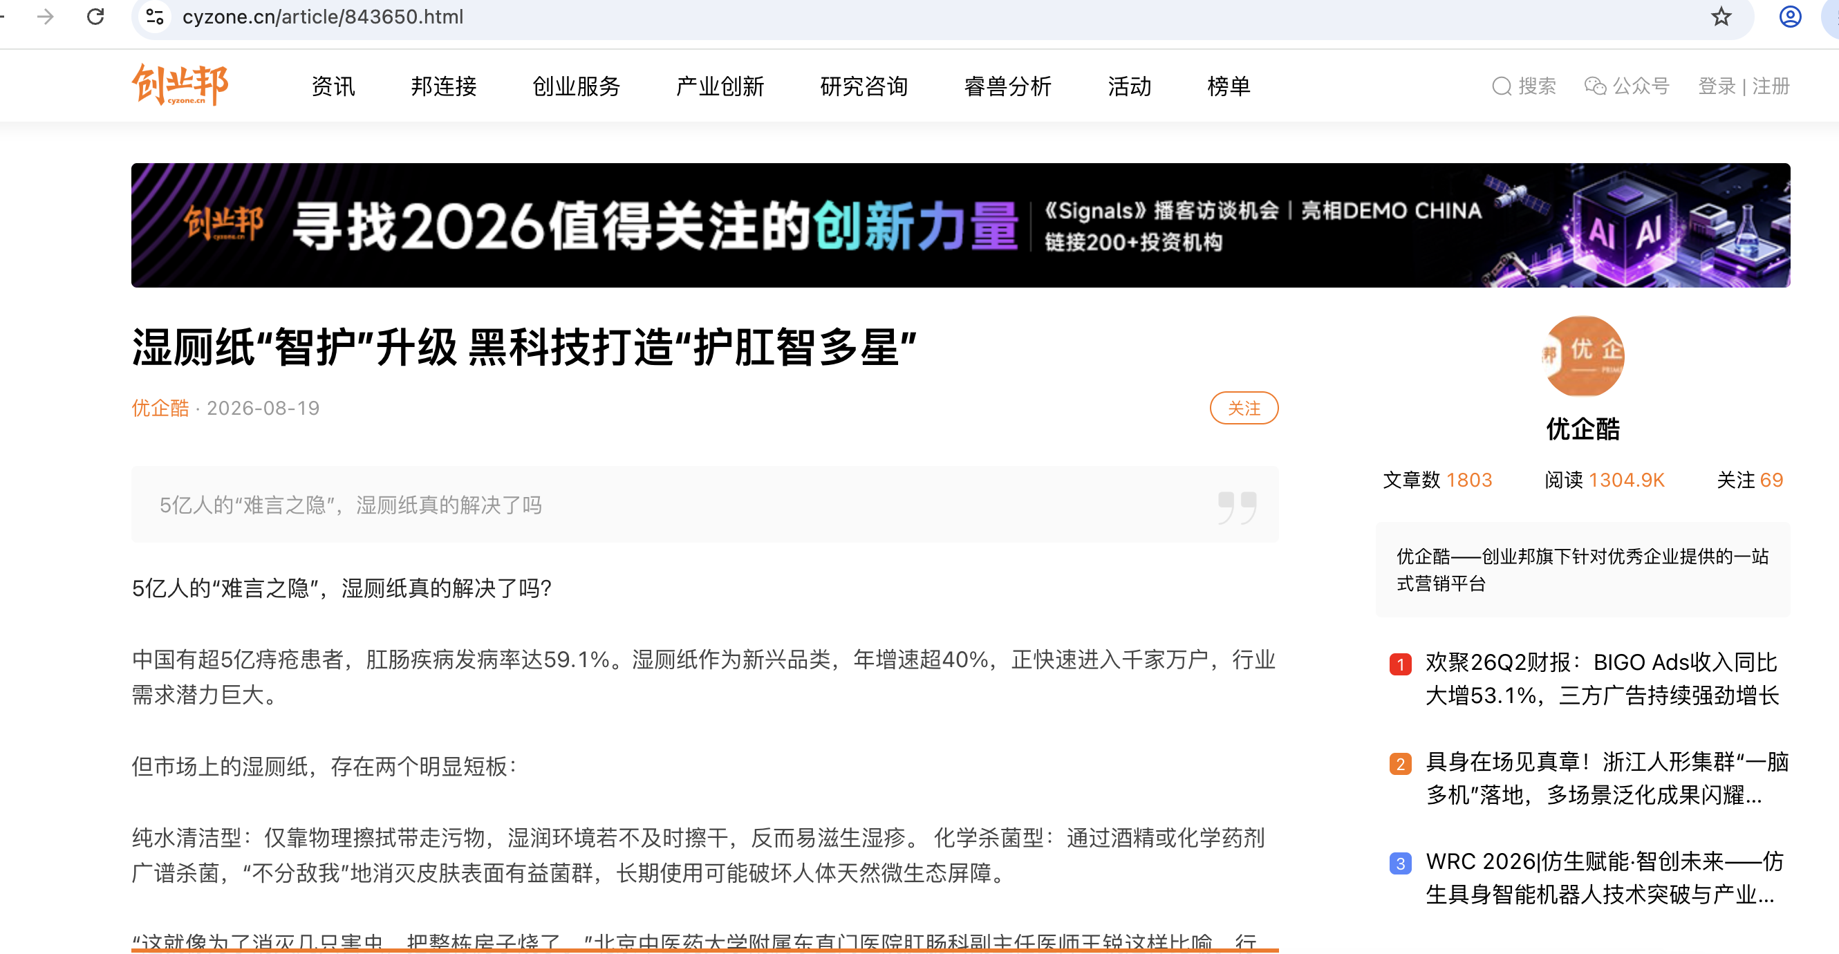Reload the page with the refresh icon
The image size is (1839, 954).
point(95,17)
